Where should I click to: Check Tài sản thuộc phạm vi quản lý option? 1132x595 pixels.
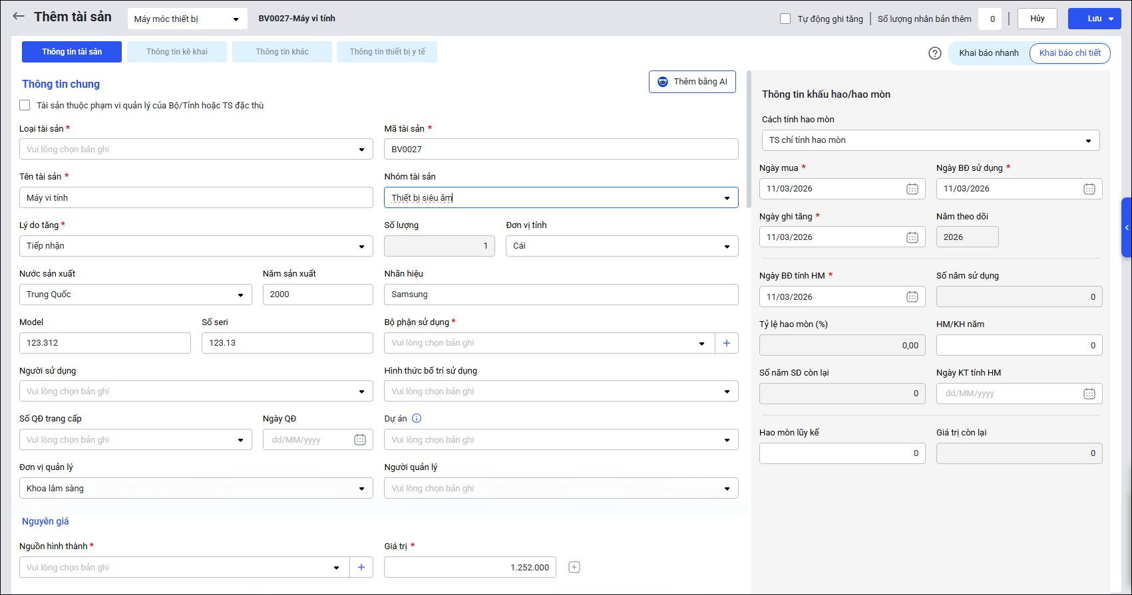25,105
